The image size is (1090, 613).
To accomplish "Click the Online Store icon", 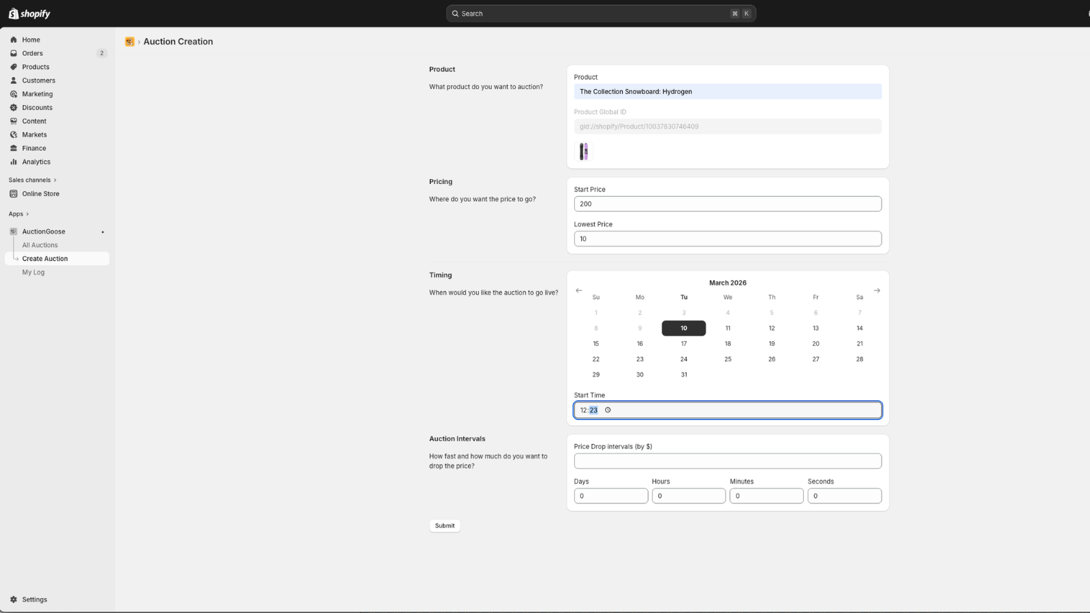I will (14, 193).
